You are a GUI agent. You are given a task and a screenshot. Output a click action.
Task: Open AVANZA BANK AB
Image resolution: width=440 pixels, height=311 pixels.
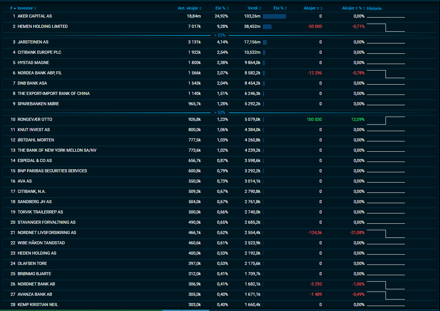point(35,295)
